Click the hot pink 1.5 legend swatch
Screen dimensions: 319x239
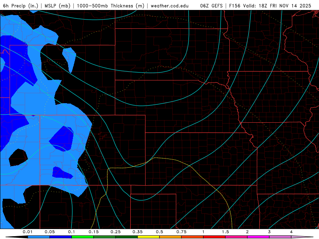[x=236, y=237]
